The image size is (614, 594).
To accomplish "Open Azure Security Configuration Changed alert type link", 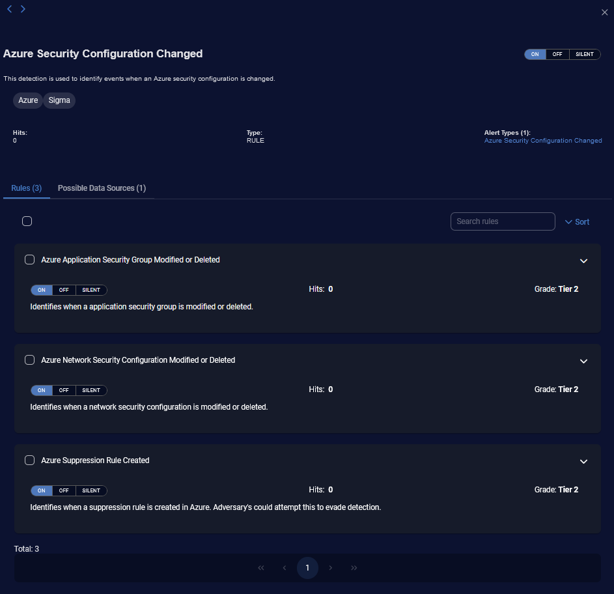I will 542,141.
